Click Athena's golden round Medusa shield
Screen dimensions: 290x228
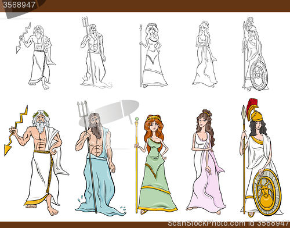click(267, 193)
